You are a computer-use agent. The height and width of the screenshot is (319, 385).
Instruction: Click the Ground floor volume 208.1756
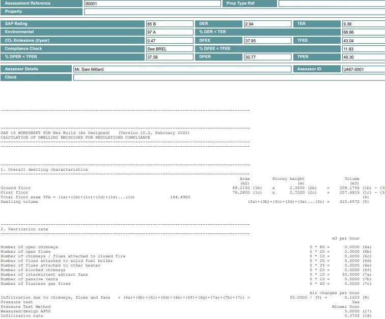coord(349,188)
